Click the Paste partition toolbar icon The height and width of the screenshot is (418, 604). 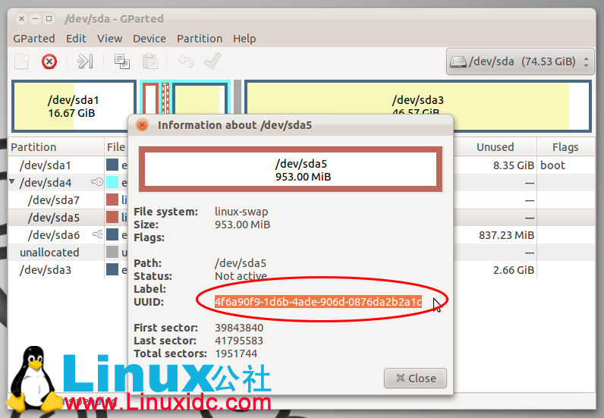pos(150,61)
